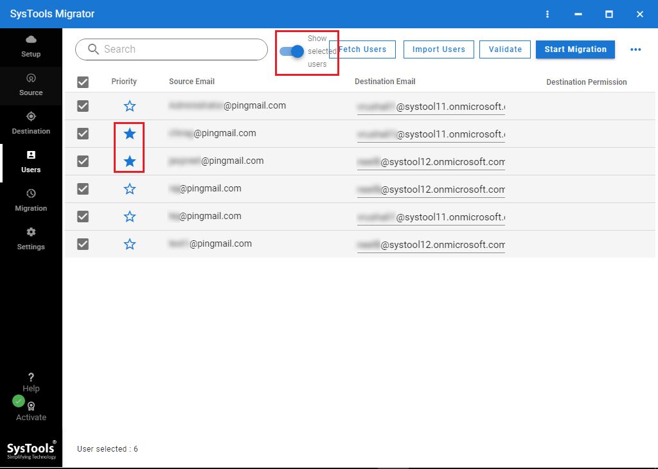Click Start Migration button
Image resolution: width=658 pixels, height=469 pixels.
[575, 49]
